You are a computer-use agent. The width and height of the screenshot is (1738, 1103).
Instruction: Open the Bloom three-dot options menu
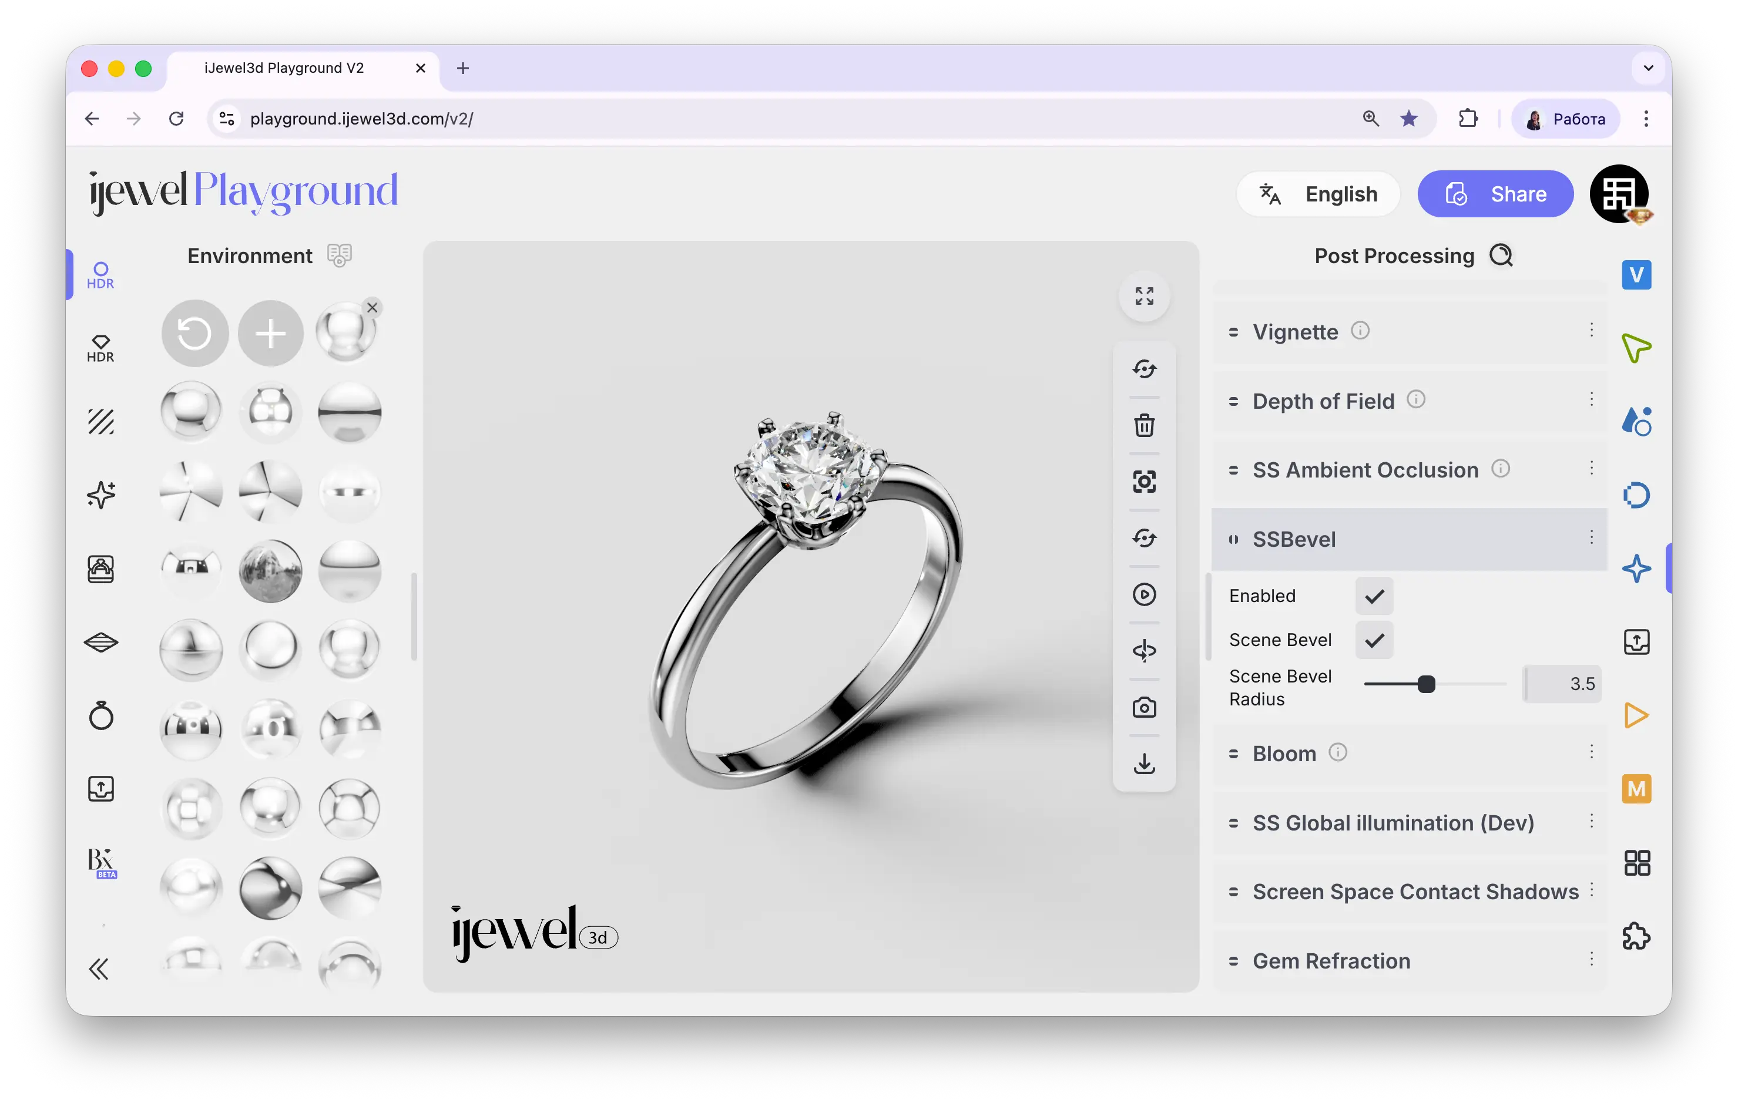click(x=1591, y=752)
